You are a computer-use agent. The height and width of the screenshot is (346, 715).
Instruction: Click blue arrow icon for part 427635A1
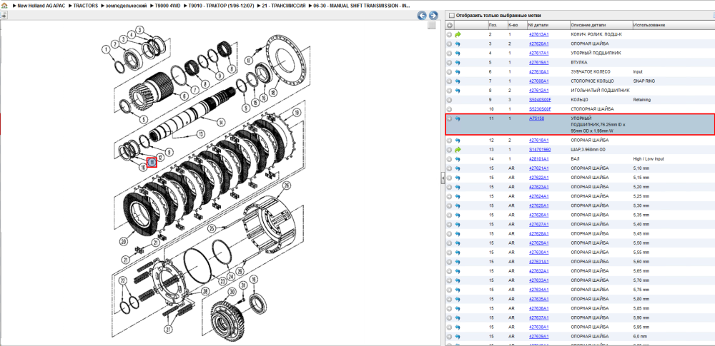point(458,299)
